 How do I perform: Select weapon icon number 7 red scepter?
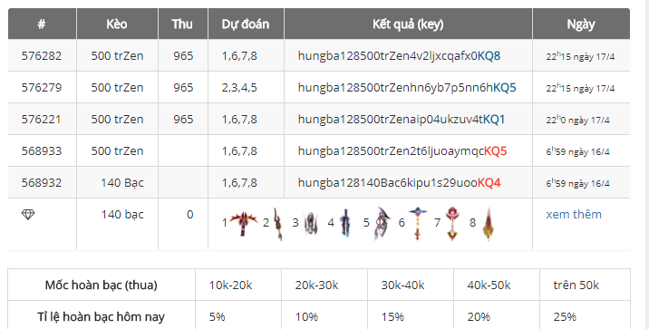pos(452,224)
